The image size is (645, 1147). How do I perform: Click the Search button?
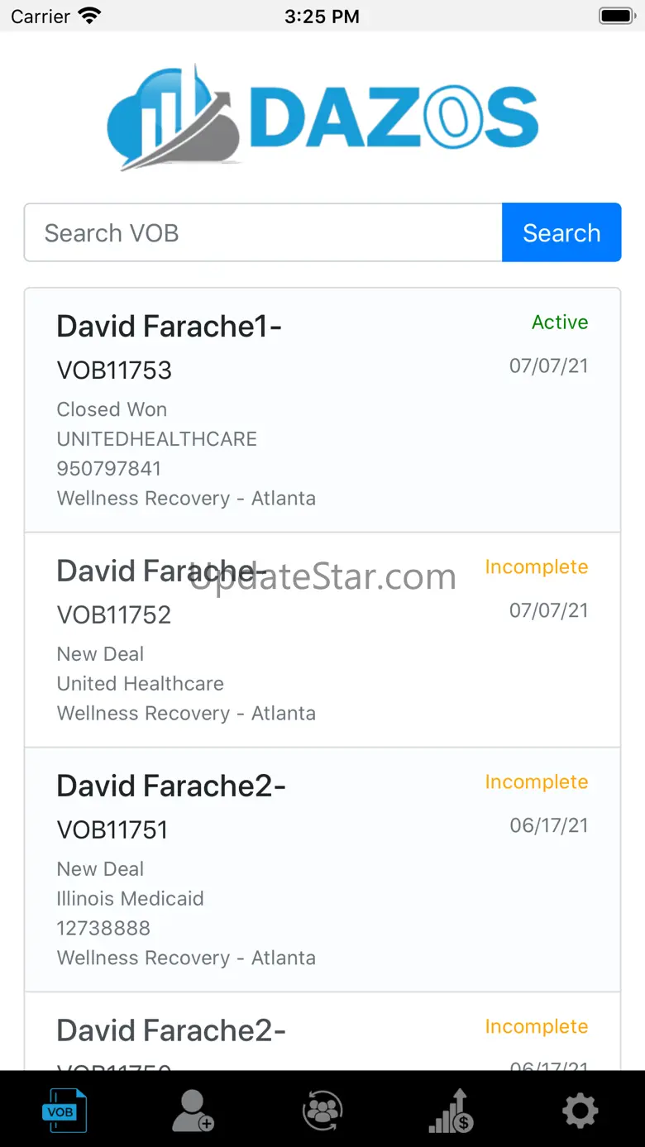pos(561,232)
